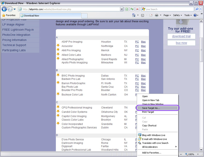204x157 pixels.
Task: Click the Refresh page icon
Action: pos(132,9)
